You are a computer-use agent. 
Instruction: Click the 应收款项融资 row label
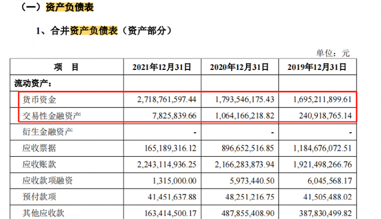coord(48,181)
